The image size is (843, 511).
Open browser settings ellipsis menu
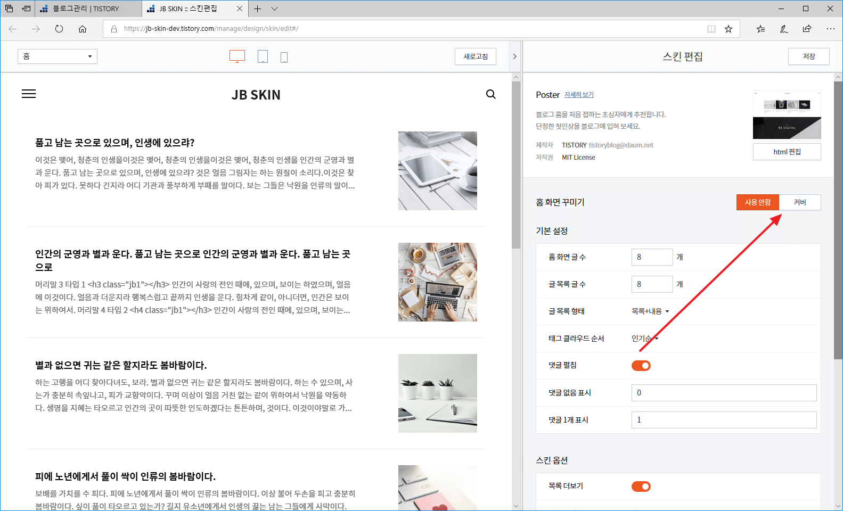(831, 29)
